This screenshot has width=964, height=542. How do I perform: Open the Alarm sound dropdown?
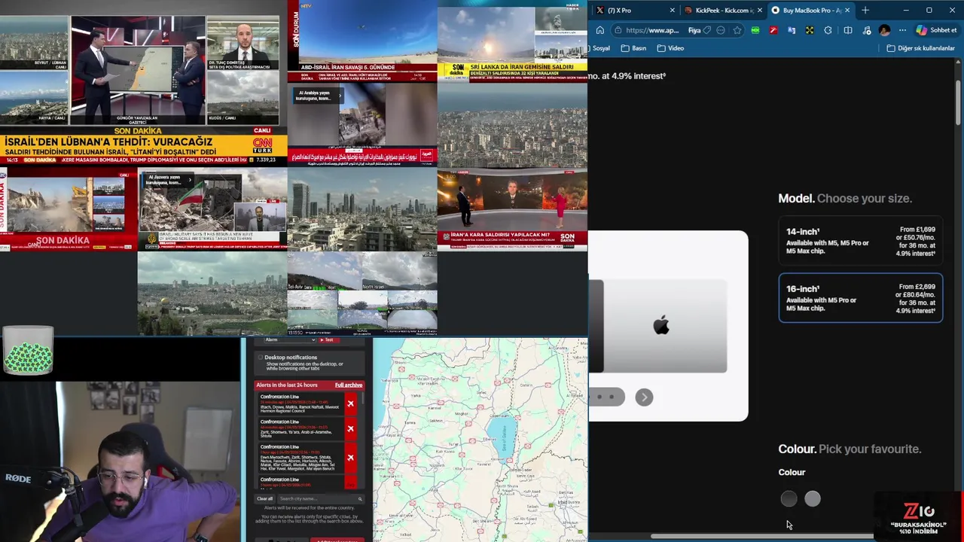pyautogui.click(x=289, y=340)
